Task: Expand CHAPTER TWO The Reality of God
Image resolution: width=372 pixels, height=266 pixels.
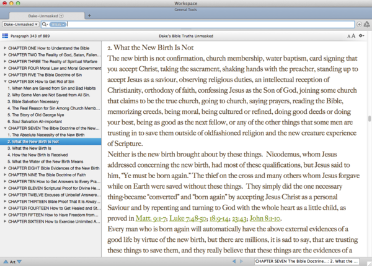Action: coord(5,54)
